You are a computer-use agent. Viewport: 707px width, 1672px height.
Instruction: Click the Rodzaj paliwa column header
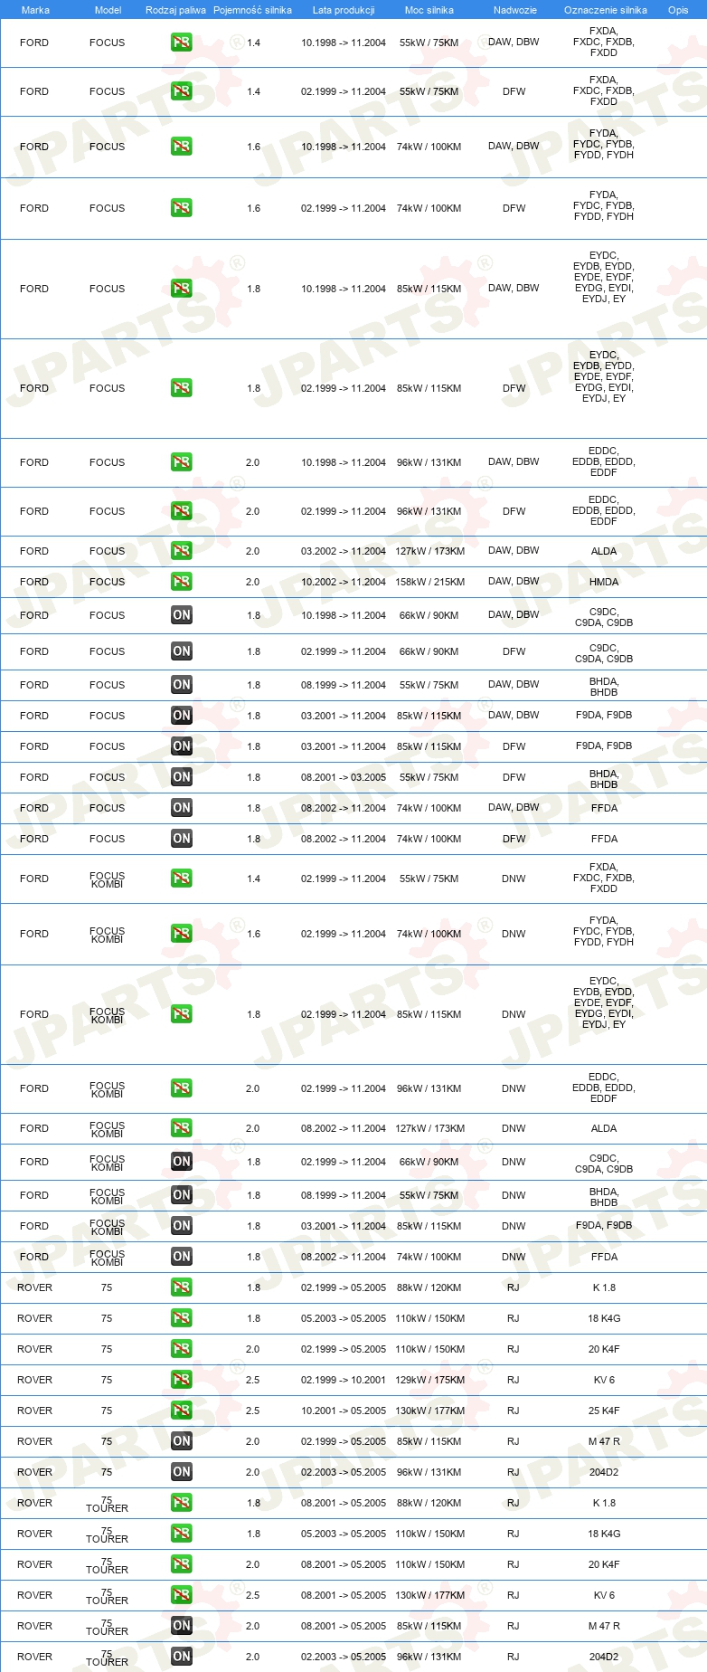[175, 10]
